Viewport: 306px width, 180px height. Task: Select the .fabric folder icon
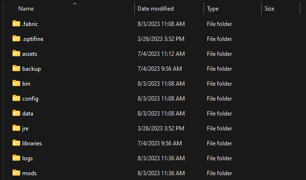click(x=16, y=24)
